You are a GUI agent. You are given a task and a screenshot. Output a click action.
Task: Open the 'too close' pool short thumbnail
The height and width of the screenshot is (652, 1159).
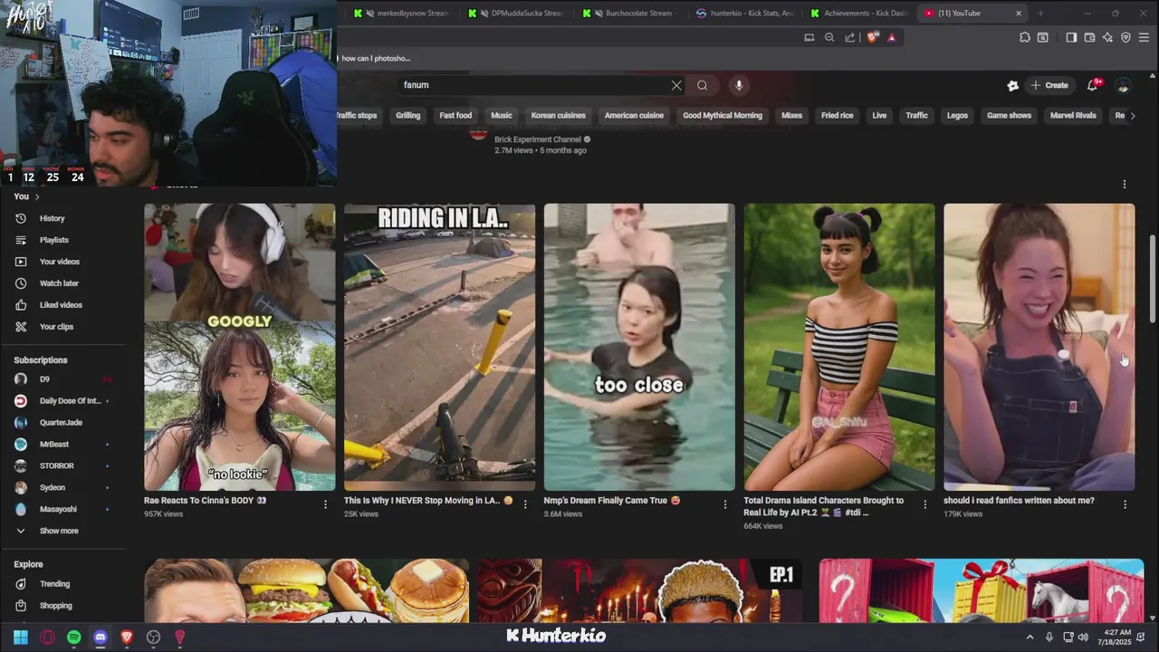(x=639, y=347)
